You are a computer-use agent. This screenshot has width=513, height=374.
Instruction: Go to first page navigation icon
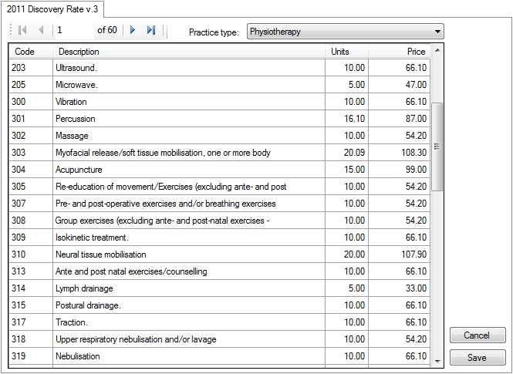click(x=22, y=31)
